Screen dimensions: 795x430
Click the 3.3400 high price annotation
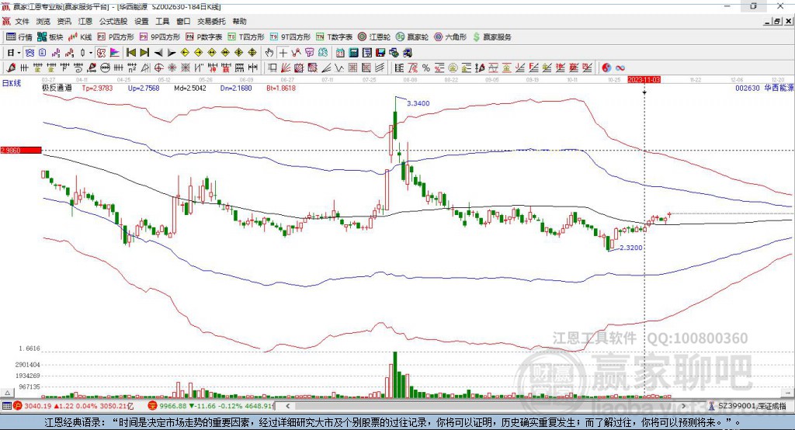418,103
